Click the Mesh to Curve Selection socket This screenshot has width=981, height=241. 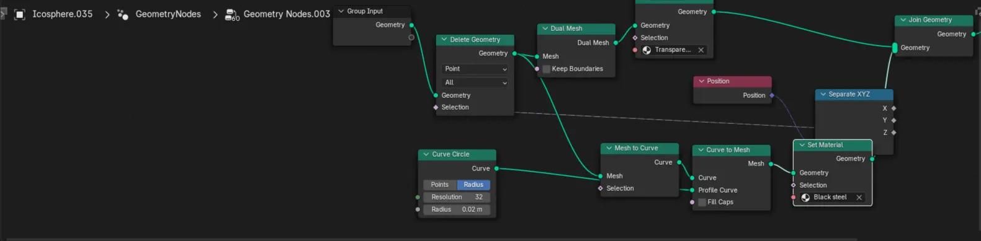[600, 188]
